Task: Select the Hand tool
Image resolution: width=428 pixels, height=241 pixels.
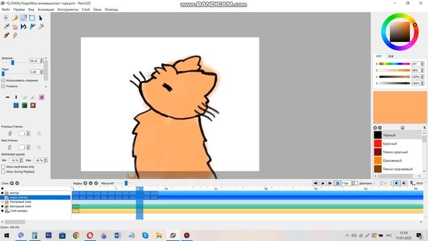Action: [x=15, y=27]
